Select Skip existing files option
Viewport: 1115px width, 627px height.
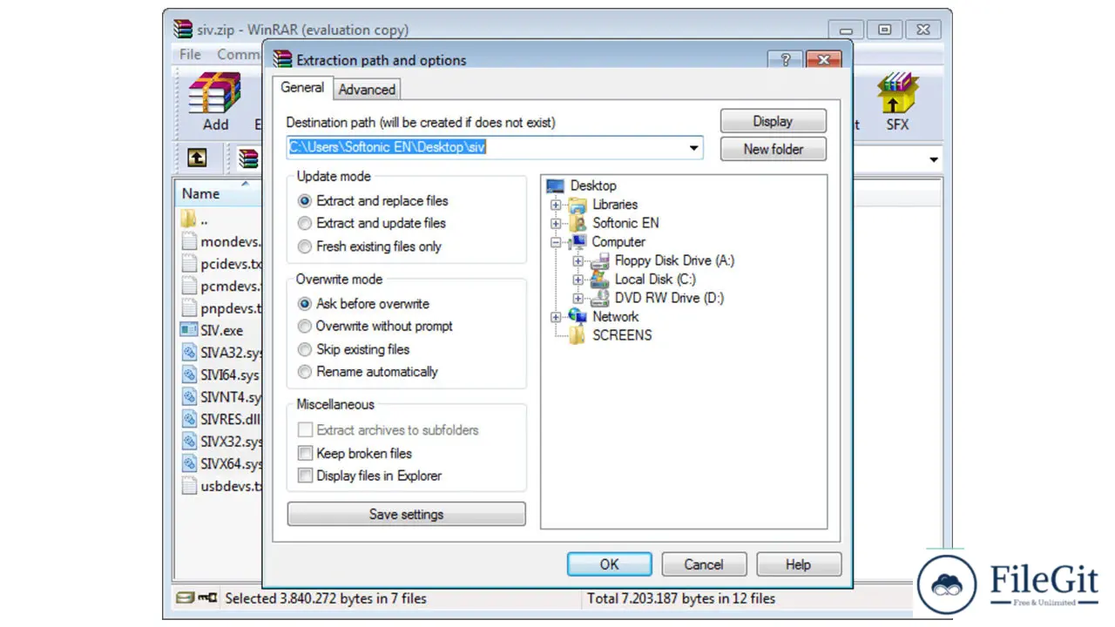[x=305, y=349]
